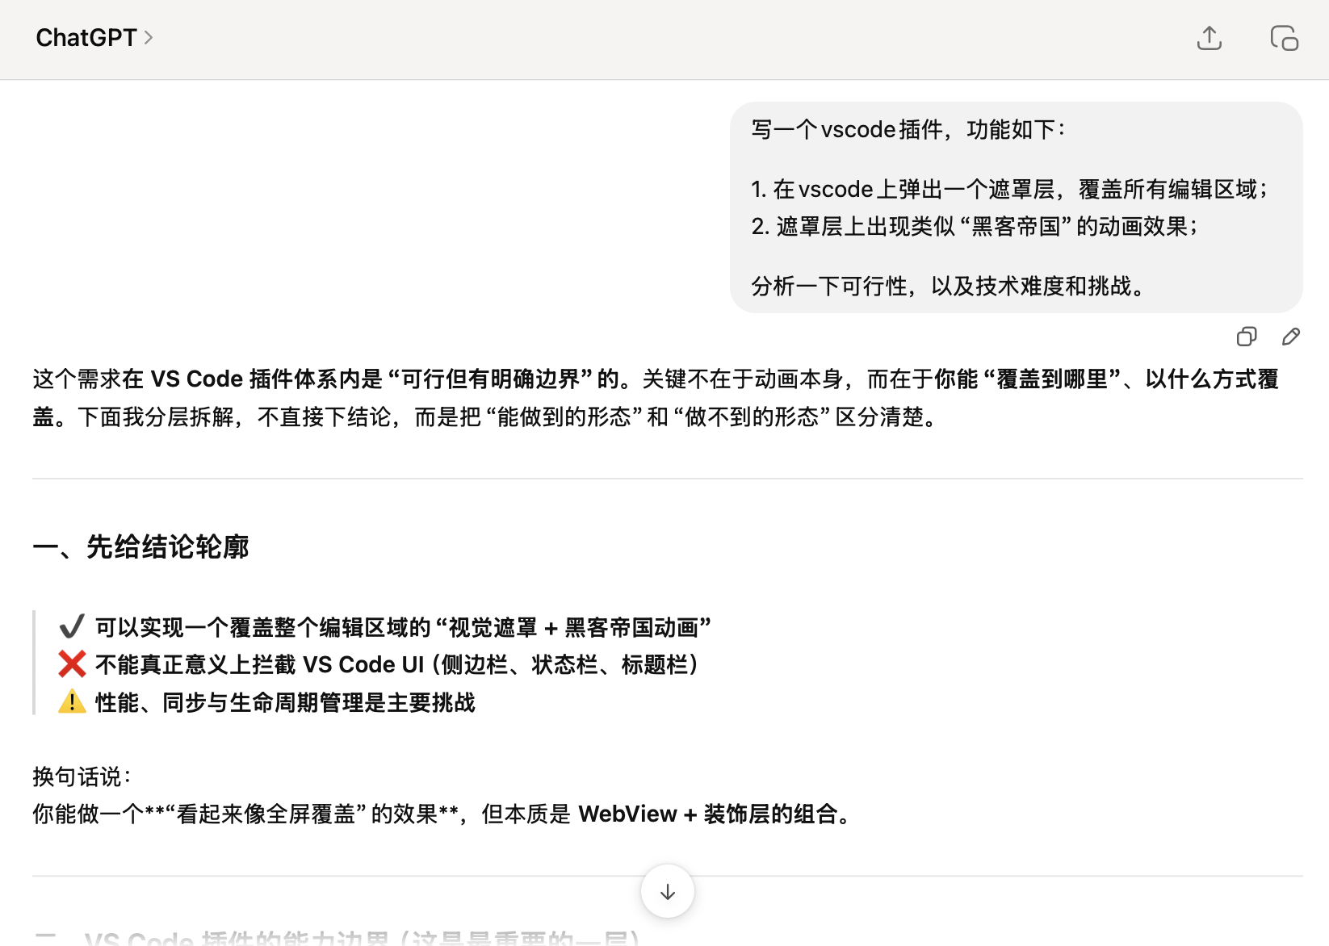Expand the ChatGPT model selector chevron
This screenshot has height=946, width=1329.
point(149,38)
